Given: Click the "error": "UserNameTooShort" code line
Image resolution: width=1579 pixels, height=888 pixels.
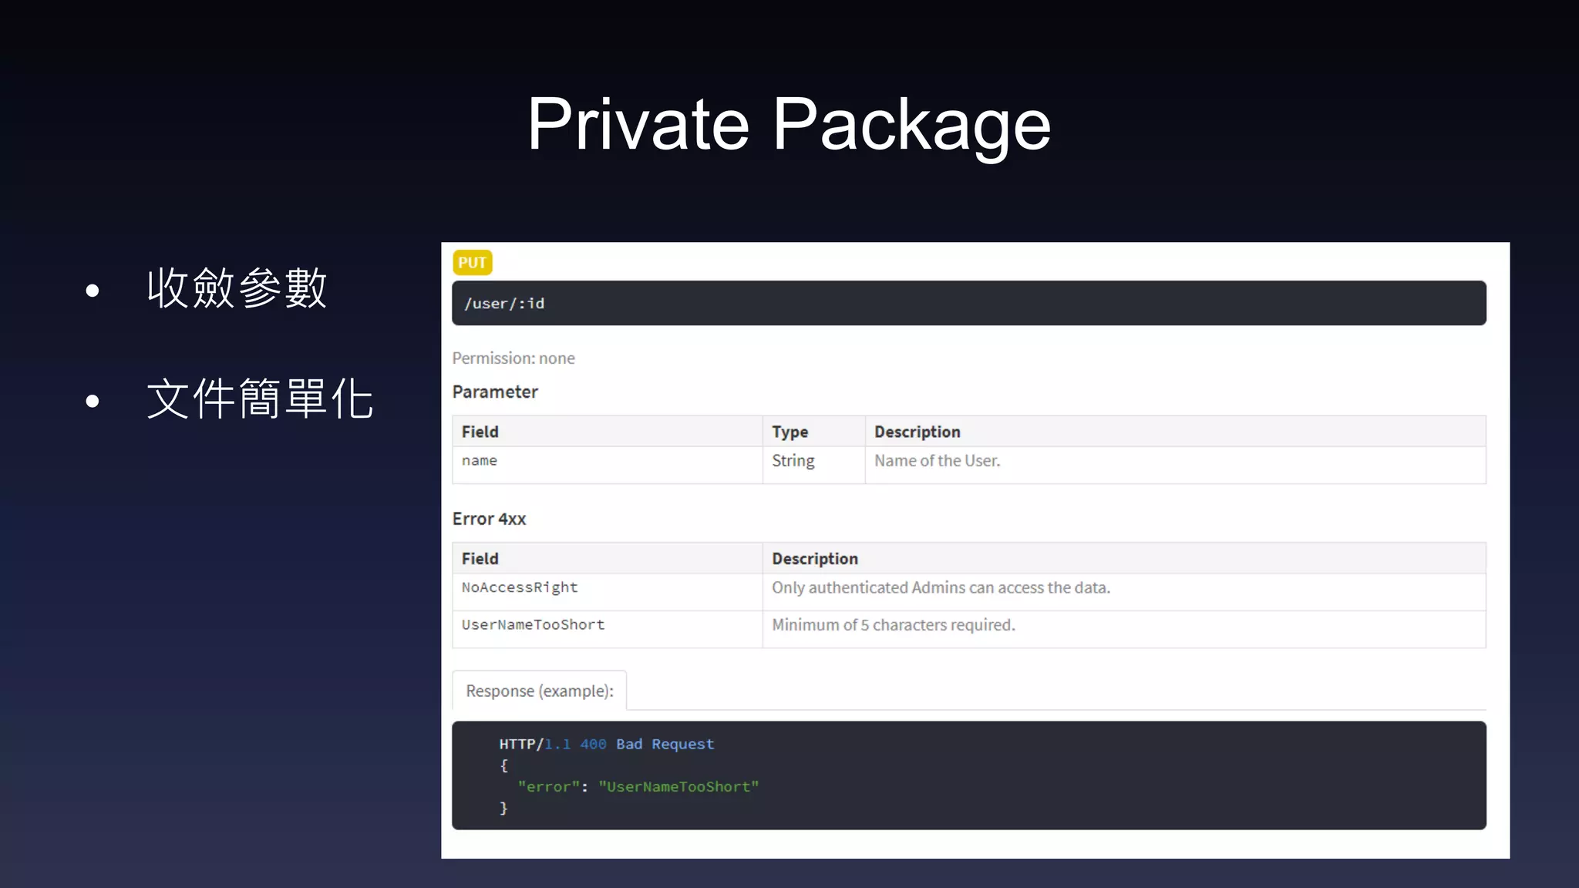Looking at the screenshot, I should point(638,786).
